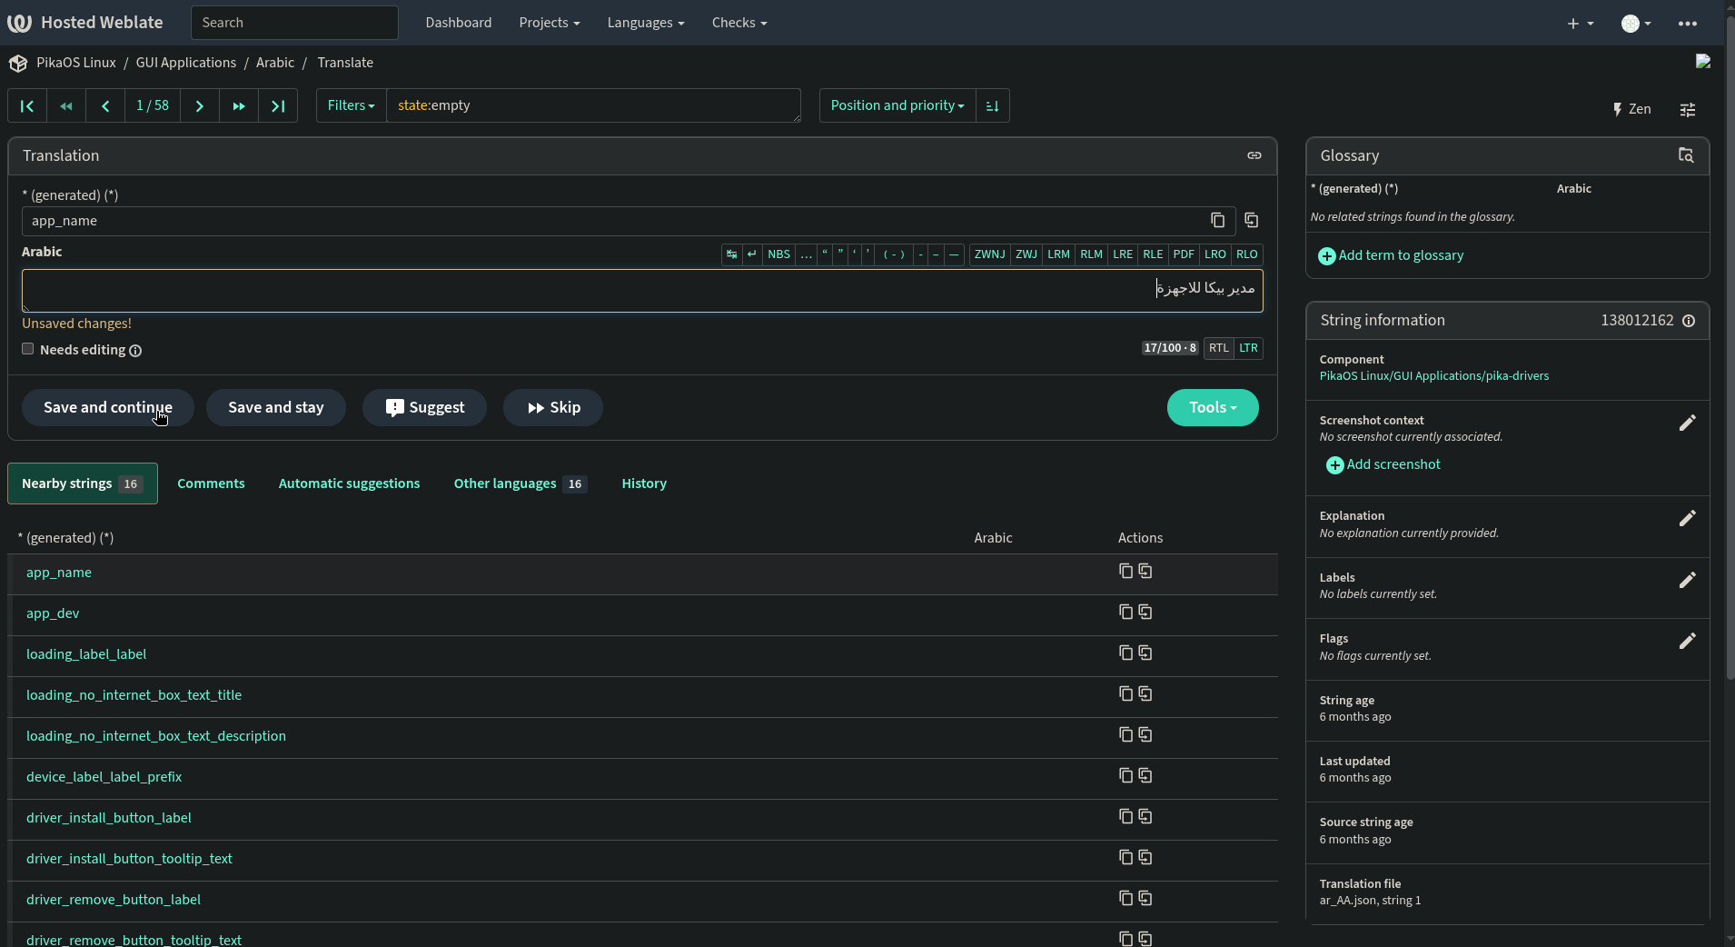Switch to Automatic suggestions tab
Screen dimensions: 1735x947
click(x=350, y=483)
